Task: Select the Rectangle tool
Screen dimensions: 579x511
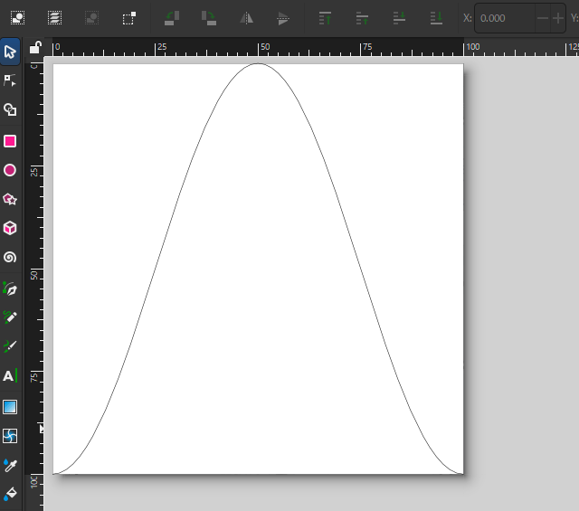Action: [x=10, y=141]
